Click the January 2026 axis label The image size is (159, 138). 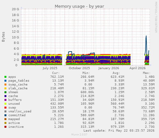[x=108, y=68]
